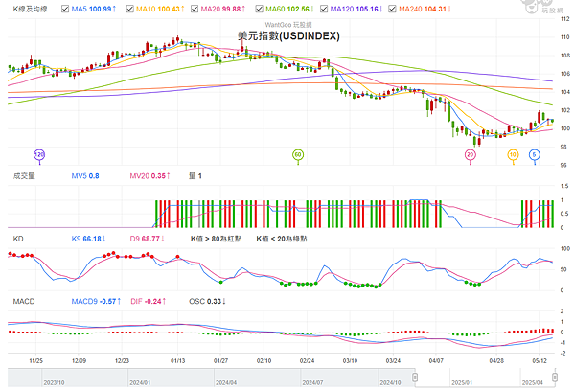The height and width of the screenshot is (390, 575).
Task: Click the 美元指數(USDINDEX) chart title
Action: 288,35
